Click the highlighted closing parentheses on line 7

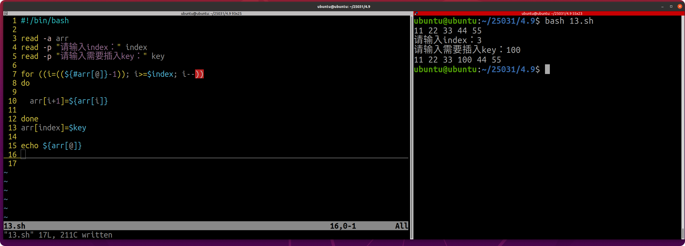[x=199, y=74]
